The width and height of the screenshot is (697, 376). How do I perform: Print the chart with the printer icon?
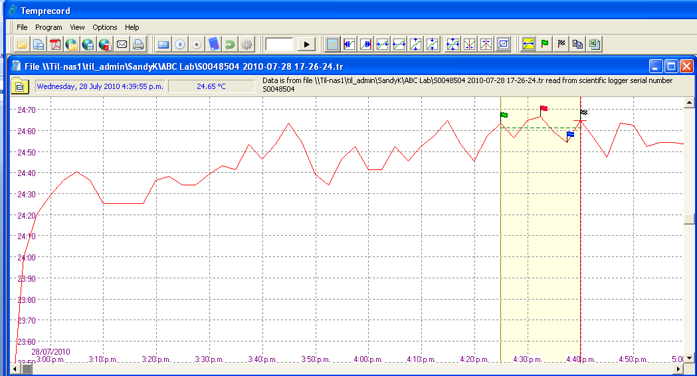pos(138,45)
